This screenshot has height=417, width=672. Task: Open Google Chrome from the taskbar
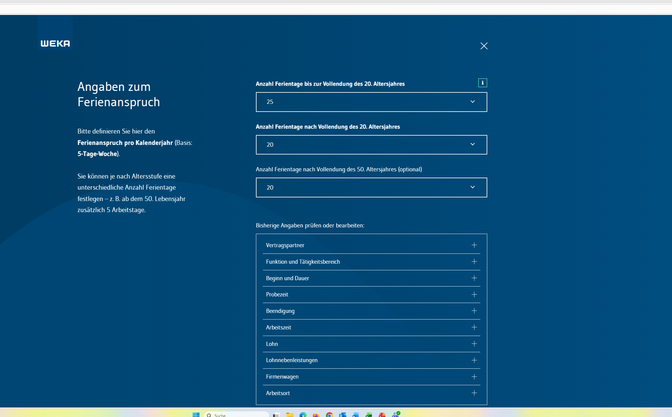tap(329, 415)
